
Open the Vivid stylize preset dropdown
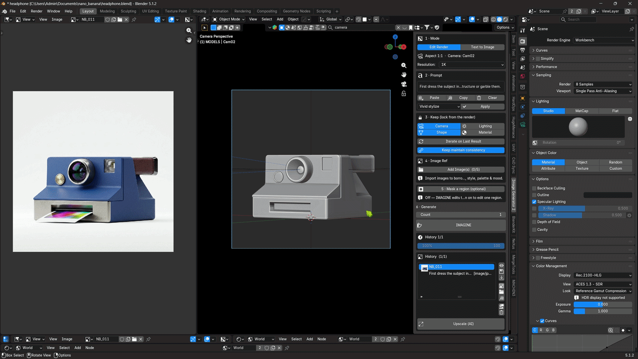point(439,107)
